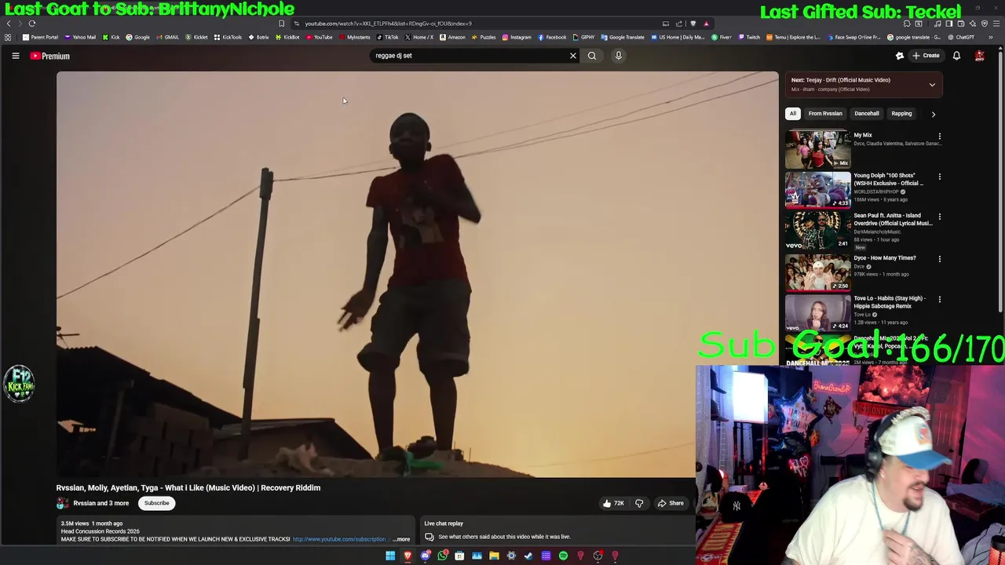The height and width of the screenshot is (565, 1005).
Task: Select the 'Dancehall' filter chip
Action: (x=866, y=114)
